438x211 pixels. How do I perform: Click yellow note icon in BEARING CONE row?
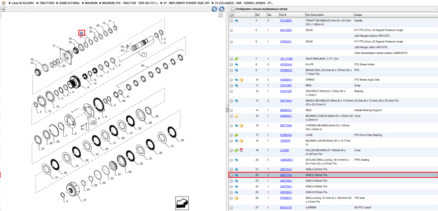(237, 116)
